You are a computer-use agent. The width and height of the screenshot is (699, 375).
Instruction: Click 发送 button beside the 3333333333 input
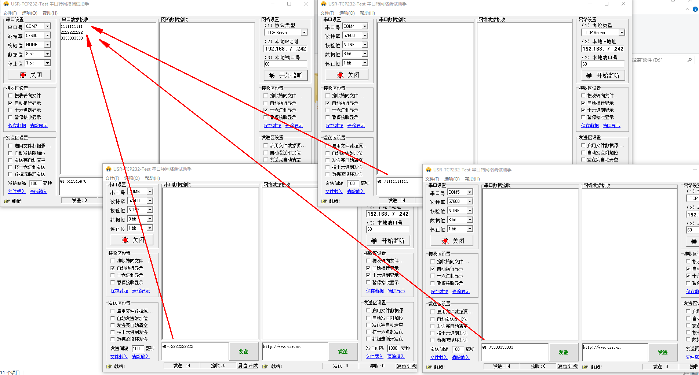pos(563,352)
